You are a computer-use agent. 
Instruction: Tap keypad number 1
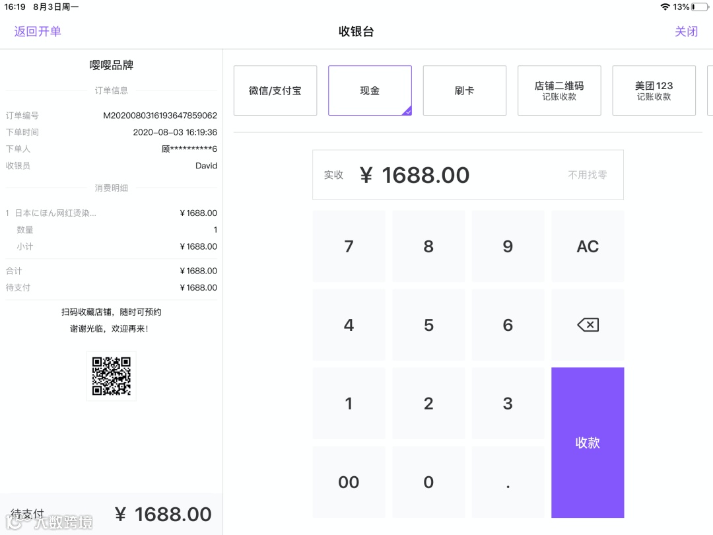tap(349, 404)
